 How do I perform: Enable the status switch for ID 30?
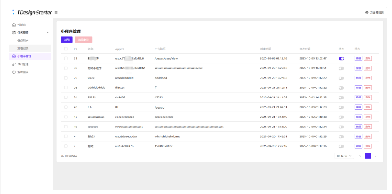(341, 68)
